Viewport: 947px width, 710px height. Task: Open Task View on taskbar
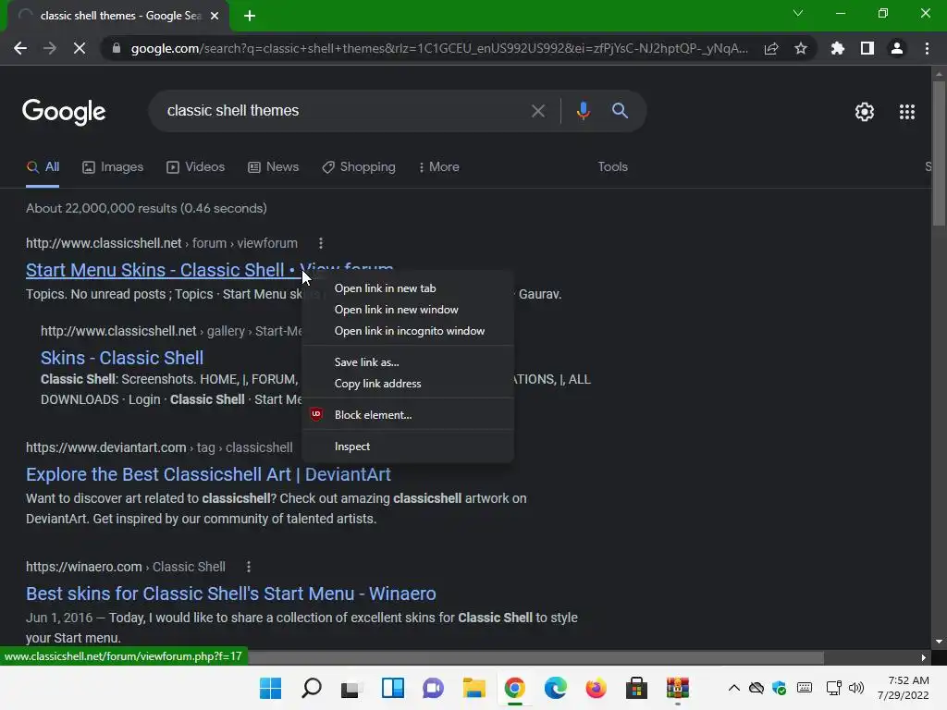351,688
